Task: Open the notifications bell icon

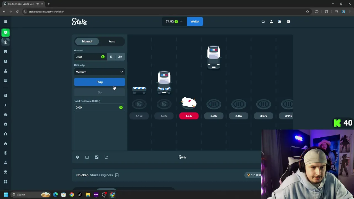Action: point(279,22)
